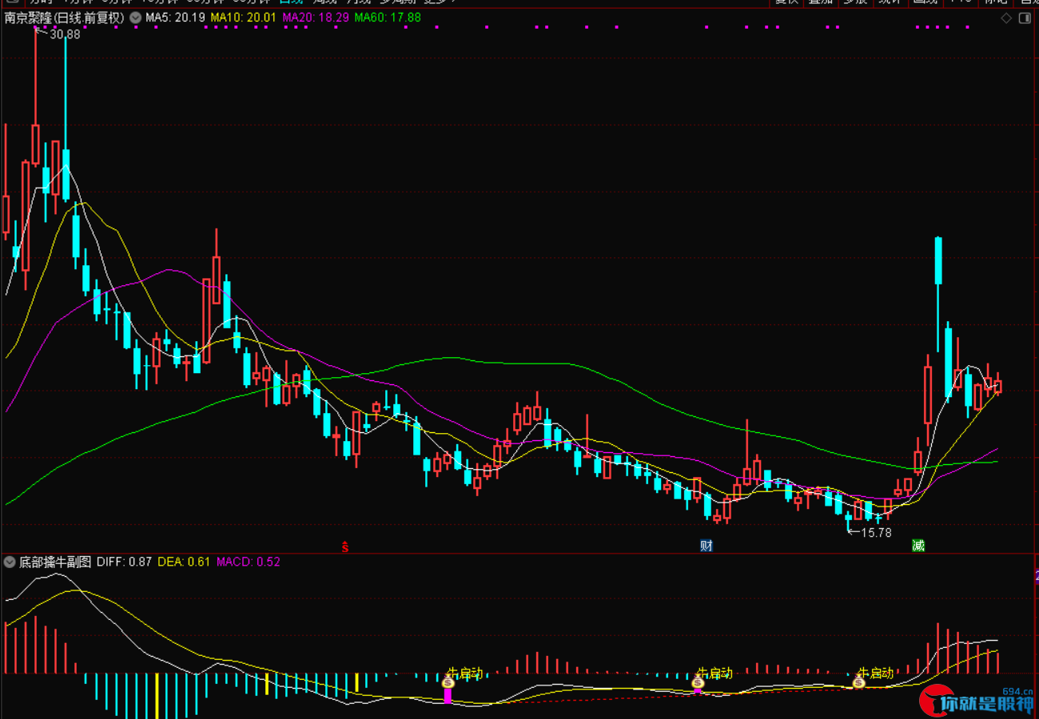This screenshot has height=719, width=1039.
Task: Collapse the 底部擒牛副图 sub-chart arrow
Action: point(10,562)
